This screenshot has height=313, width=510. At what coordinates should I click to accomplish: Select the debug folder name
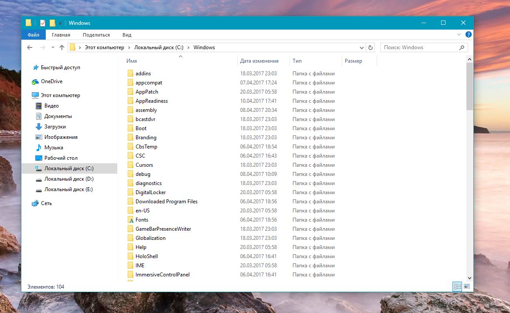tap(143, 174)
